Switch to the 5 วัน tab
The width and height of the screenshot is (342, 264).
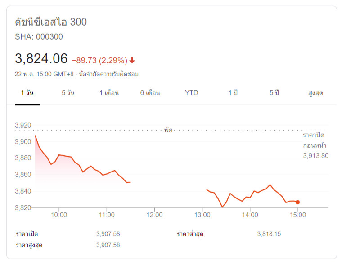click(68, 93)
